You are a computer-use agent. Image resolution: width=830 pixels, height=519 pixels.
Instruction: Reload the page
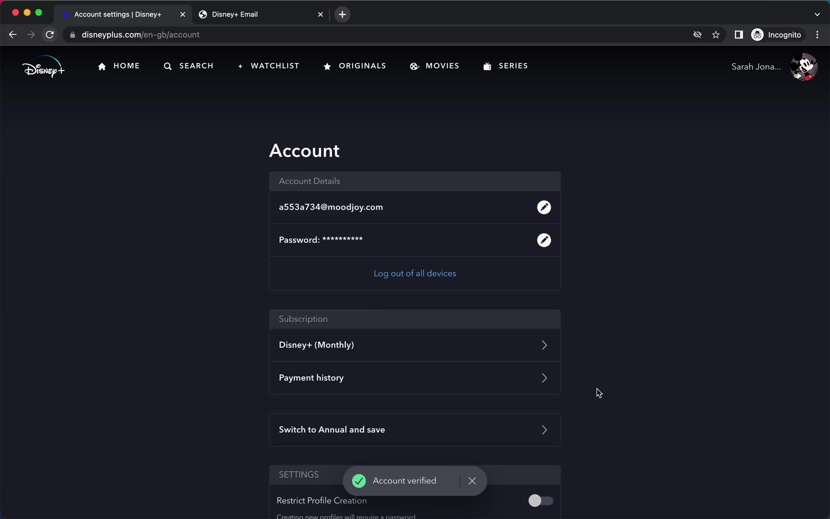pos(50,35)
